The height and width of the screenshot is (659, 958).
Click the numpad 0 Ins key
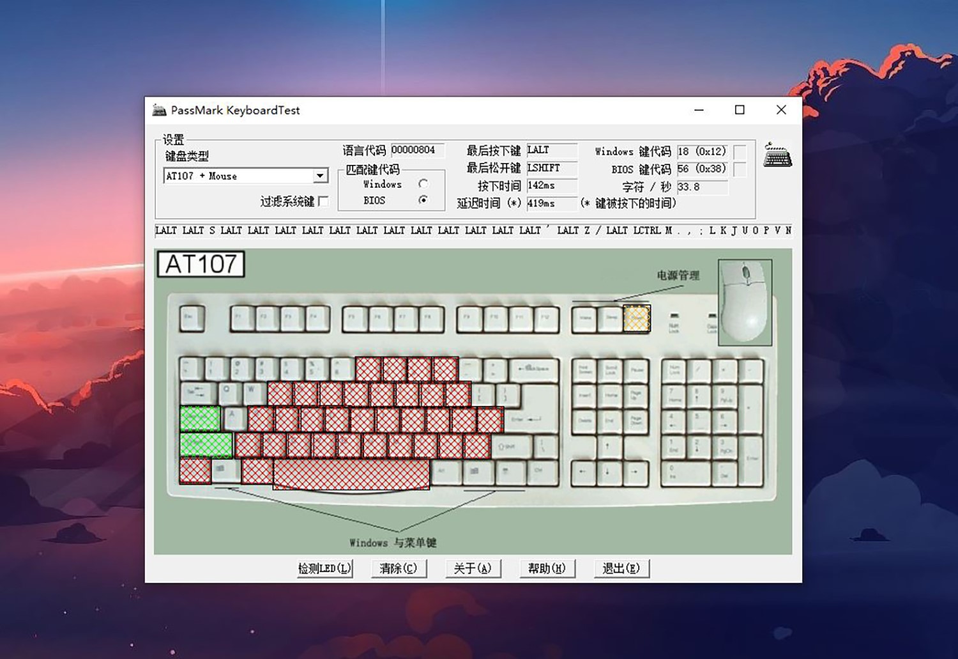(x=687, y=473)
